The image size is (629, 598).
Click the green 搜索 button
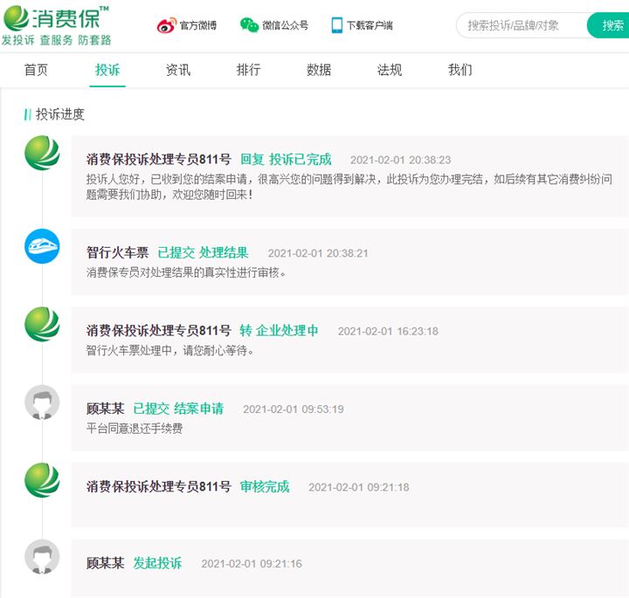[609, 25]
